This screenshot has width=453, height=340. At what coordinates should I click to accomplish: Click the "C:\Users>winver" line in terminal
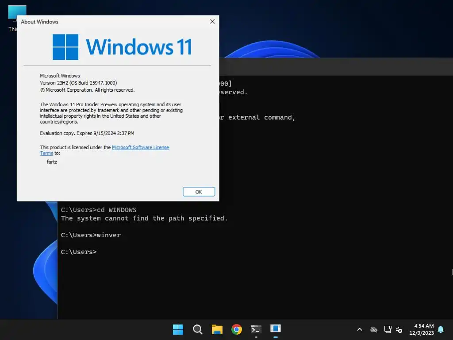click(x=91, y=235)
